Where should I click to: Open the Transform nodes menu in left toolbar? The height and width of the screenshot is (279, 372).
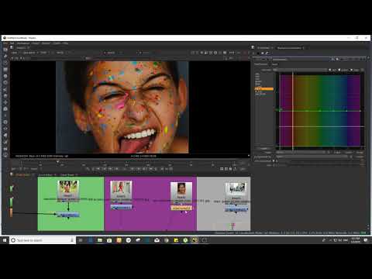tap(5, 102)
